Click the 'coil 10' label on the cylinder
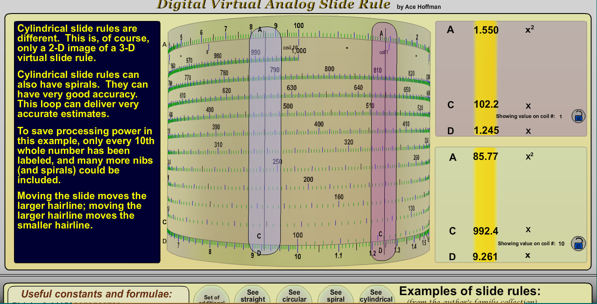This screenshot has height=304, width=597. pos(290,48)
